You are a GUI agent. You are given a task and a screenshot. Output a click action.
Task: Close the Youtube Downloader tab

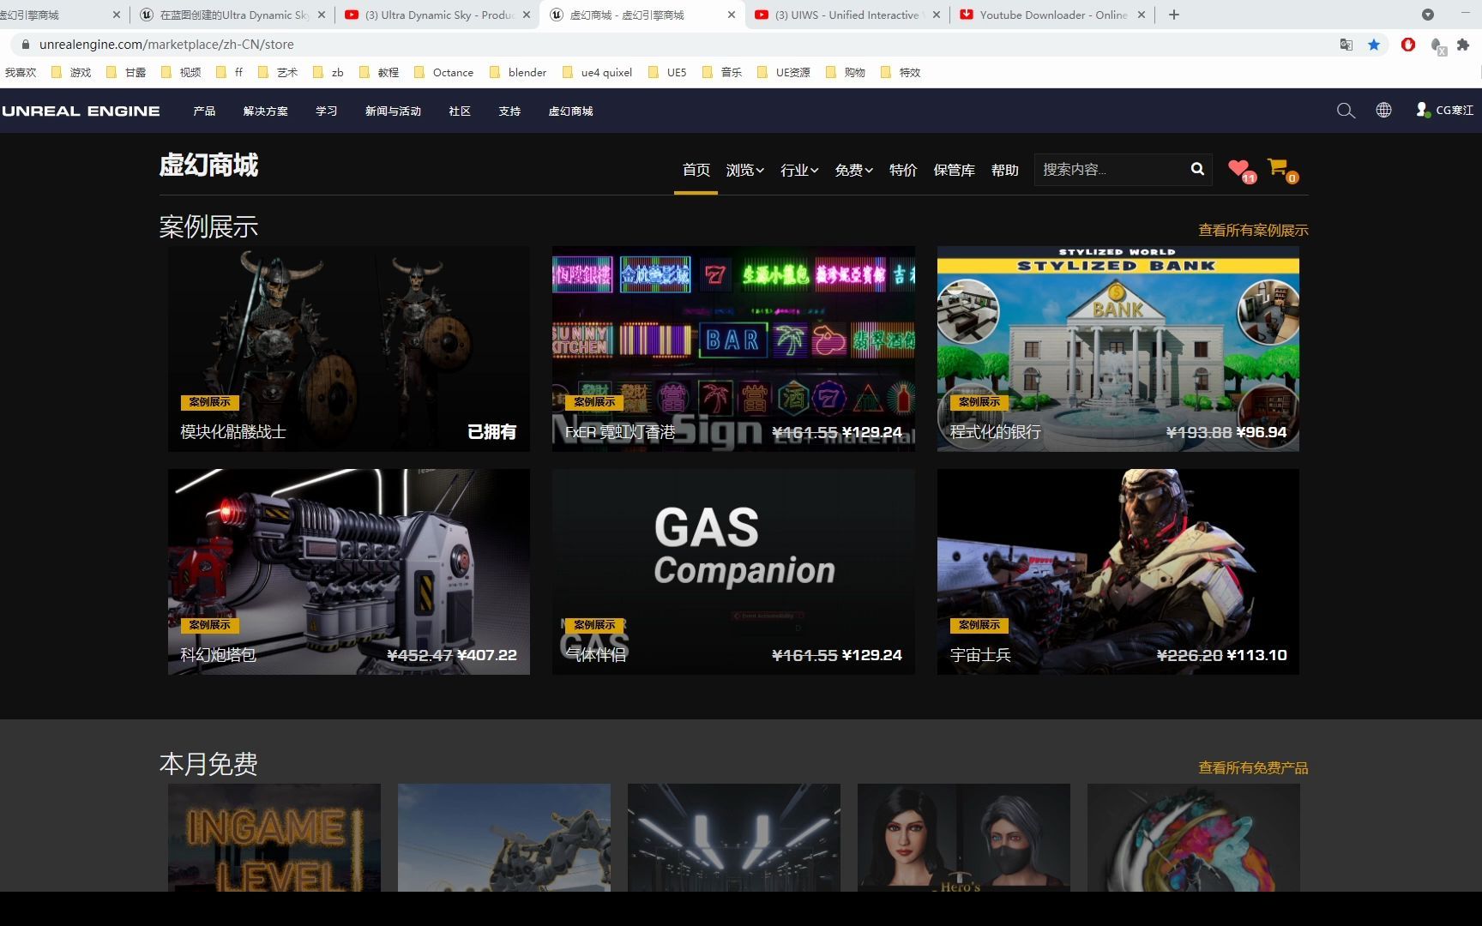pyautogui.click(x=1142, y=15)
